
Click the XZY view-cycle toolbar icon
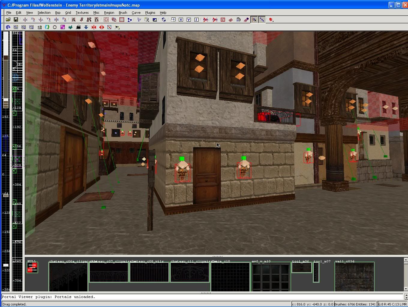point(139,20)
